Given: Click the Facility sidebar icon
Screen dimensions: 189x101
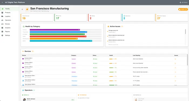Looking at the screenshot, I should click(2, 9).
